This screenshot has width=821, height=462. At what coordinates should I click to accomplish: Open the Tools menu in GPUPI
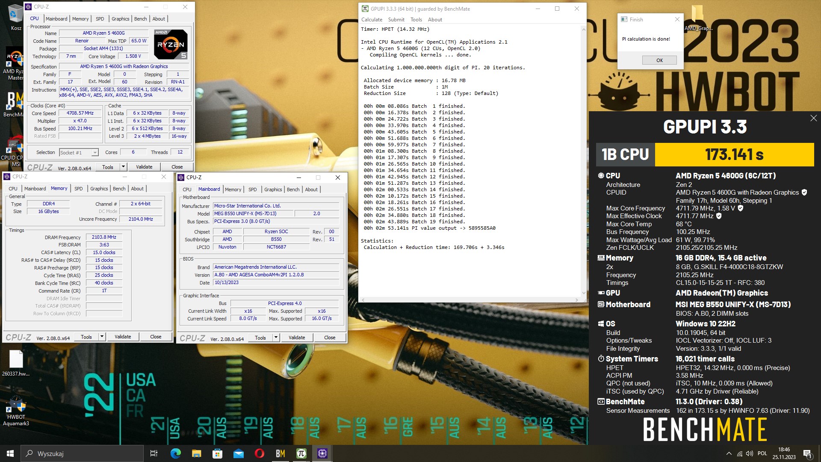point(416,20)
